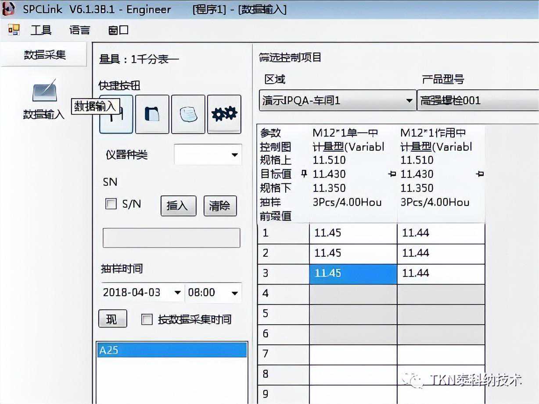The height and width of the screenshot is (404, 539).
Task: Open the 工具 menu
Action: (x=41, y=30)
